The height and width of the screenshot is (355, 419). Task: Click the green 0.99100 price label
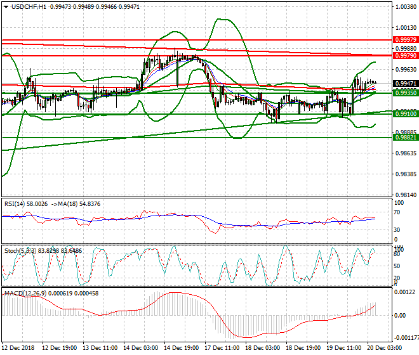pyautogui.click(x=406, y=114)
